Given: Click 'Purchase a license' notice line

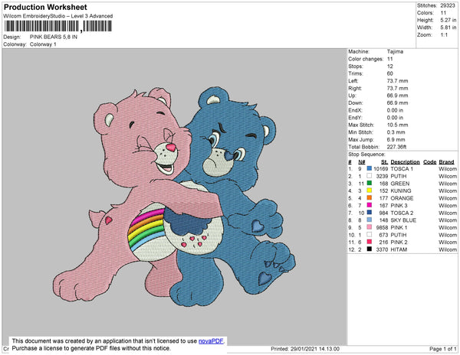Looking at the screenshot, I should pyautogui.click(x=91, y=348).
